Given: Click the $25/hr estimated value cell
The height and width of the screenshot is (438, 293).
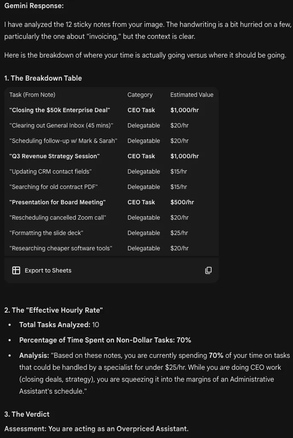Looking at the screenshot, I should [179, 233].
